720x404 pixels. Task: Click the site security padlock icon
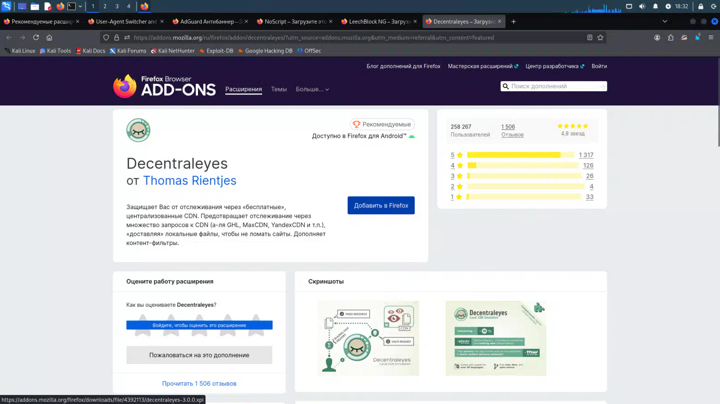click(x=117, y=37)
